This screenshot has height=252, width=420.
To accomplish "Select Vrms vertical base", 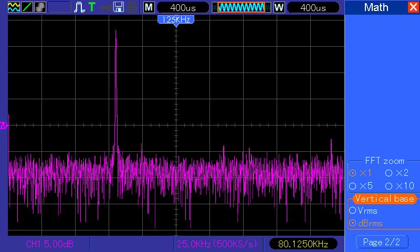I will (x=363, y=211).
